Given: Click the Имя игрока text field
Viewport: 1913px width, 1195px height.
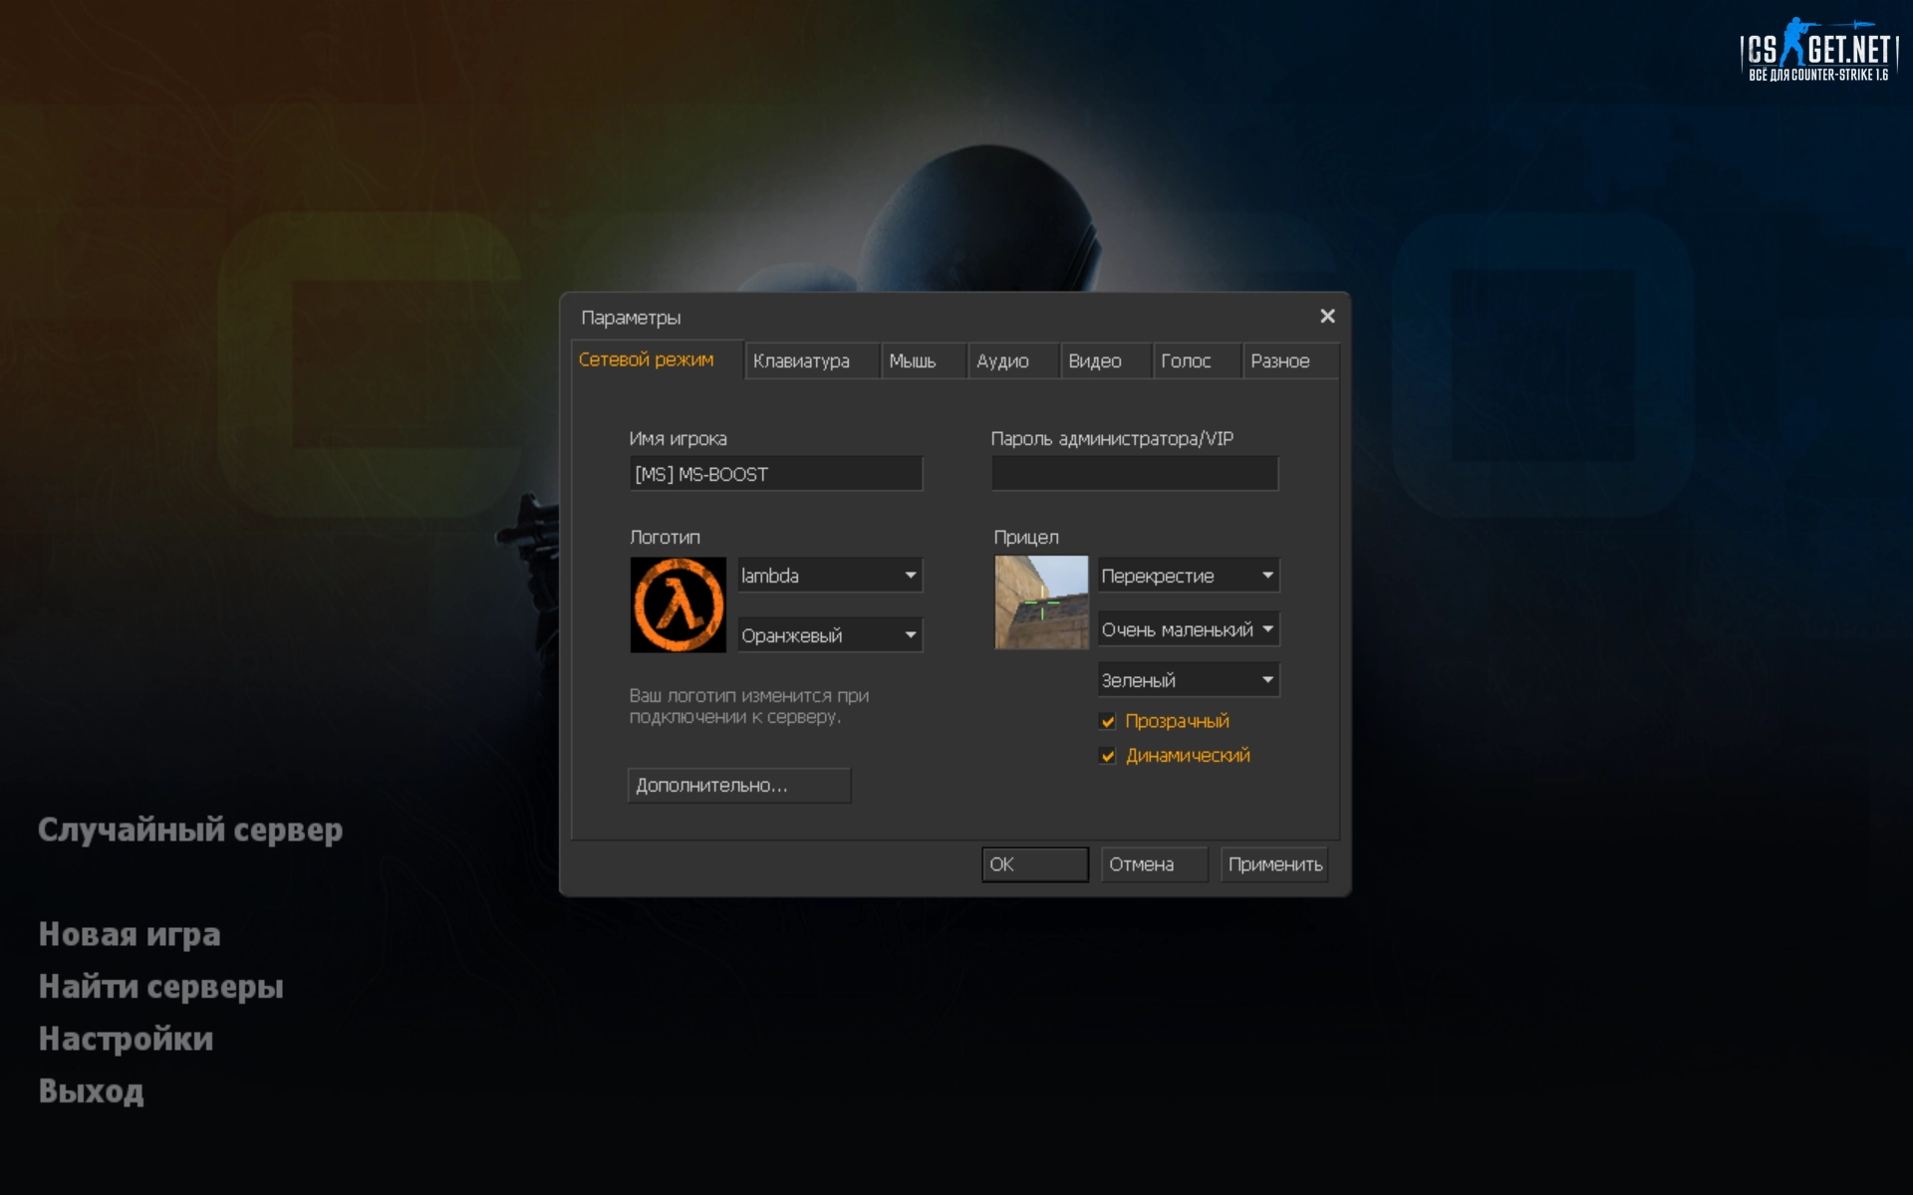Looking at the screenshot, I should (775, 474).
